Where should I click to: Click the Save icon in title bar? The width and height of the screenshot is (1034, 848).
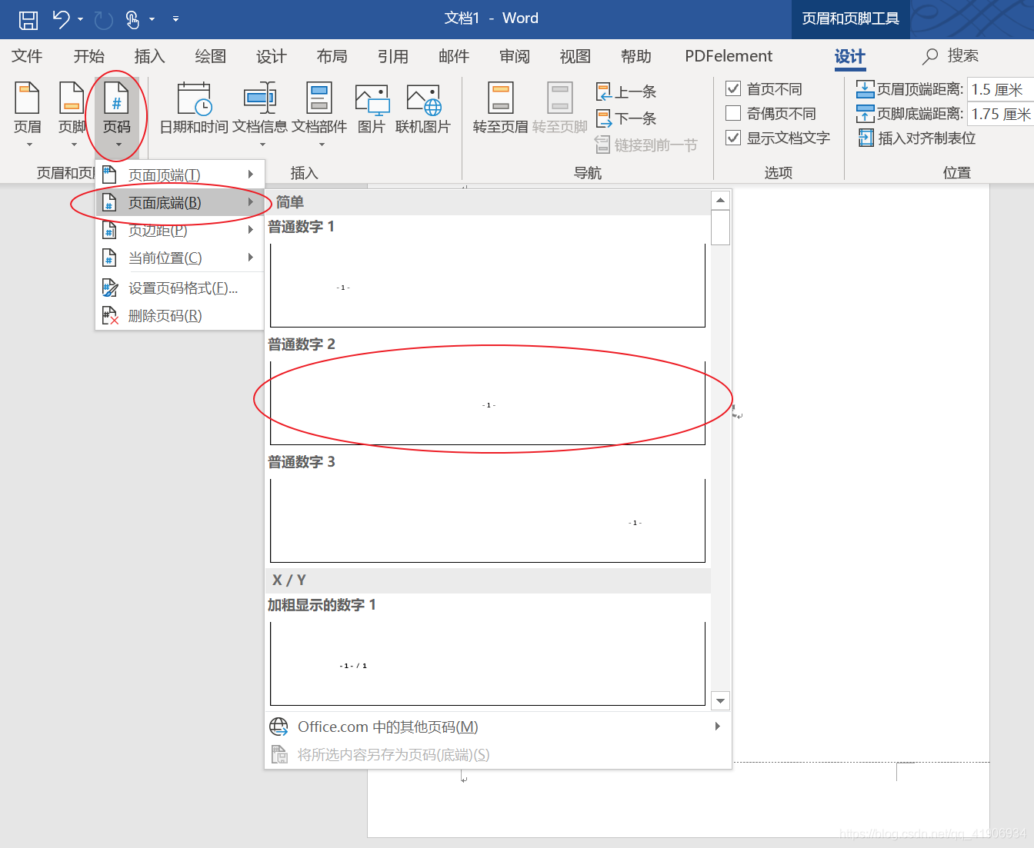[x=28, y=19]
